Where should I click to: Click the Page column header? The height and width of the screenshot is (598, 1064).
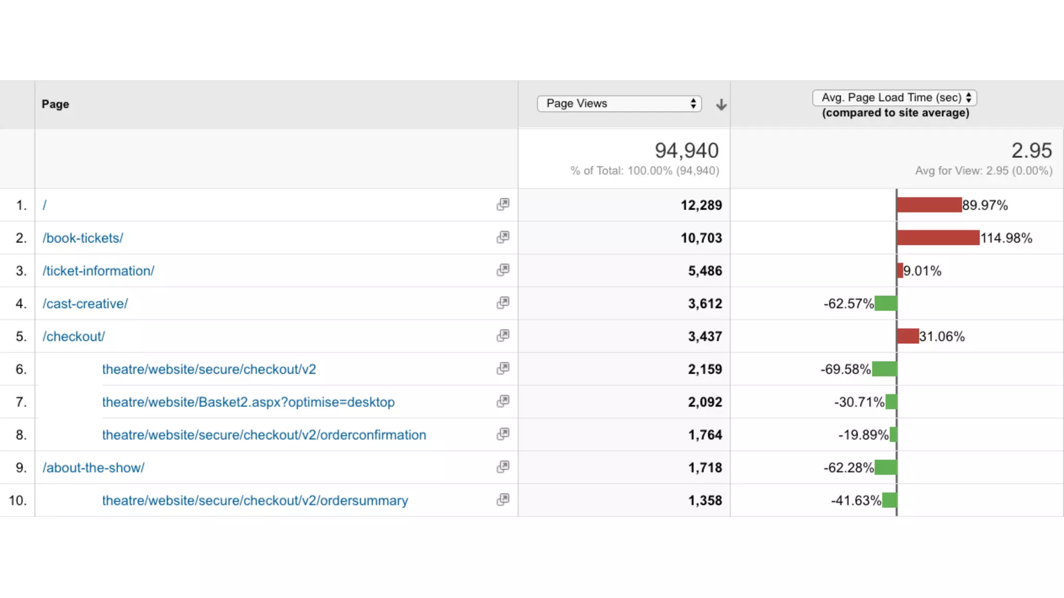point(56,104)
